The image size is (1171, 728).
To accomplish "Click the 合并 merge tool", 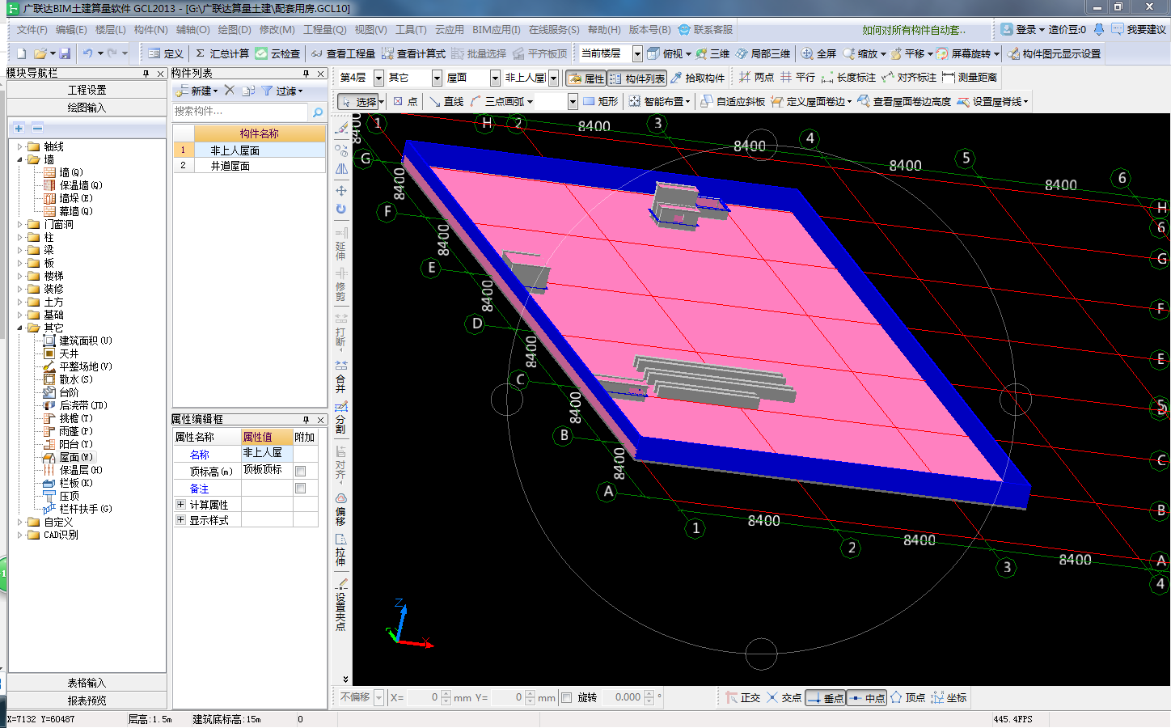I will click(x=341, y=377).
